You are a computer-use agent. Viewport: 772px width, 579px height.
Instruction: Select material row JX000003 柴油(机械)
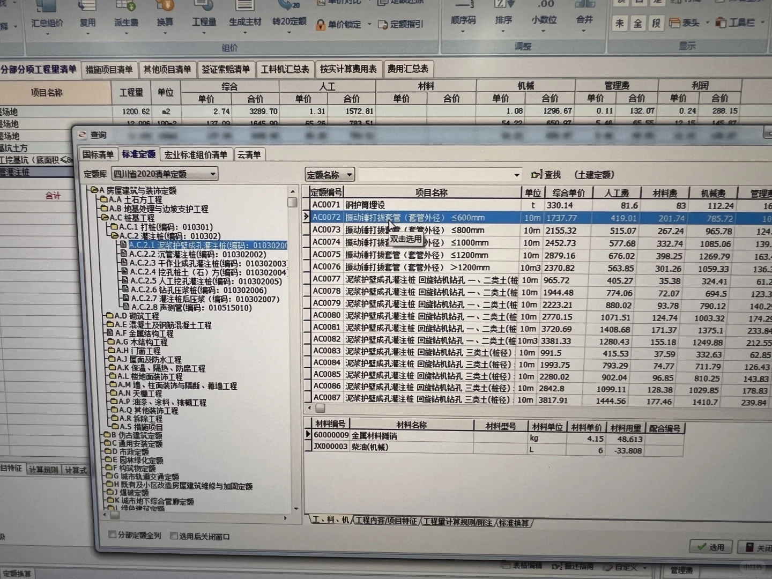(x=497, y=448)
